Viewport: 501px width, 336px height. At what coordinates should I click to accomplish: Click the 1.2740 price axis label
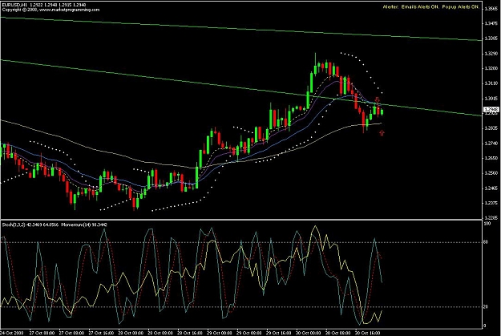[491, 143]
